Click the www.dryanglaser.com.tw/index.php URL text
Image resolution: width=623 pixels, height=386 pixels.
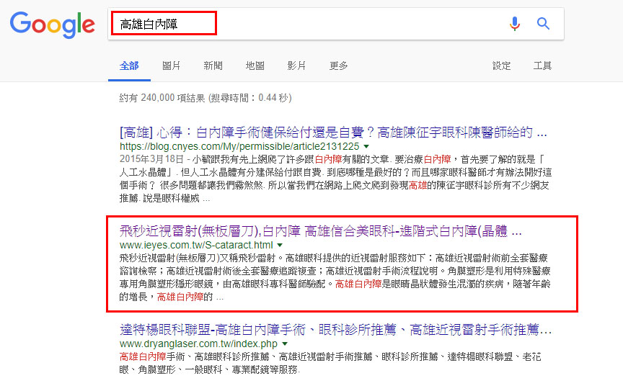199,344
